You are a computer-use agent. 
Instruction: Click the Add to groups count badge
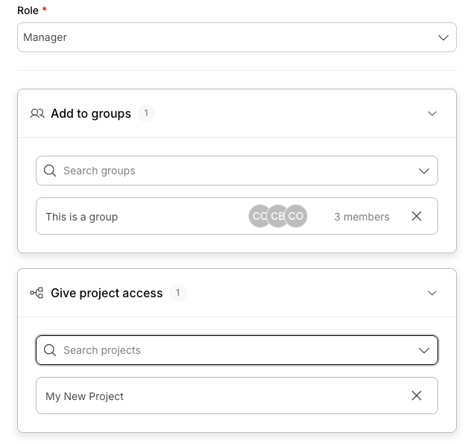pos(146,114)
